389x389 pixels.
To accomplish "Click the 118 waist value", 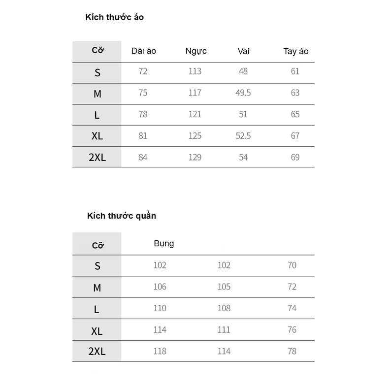I will pyautogui.click(x=160, y=351).
